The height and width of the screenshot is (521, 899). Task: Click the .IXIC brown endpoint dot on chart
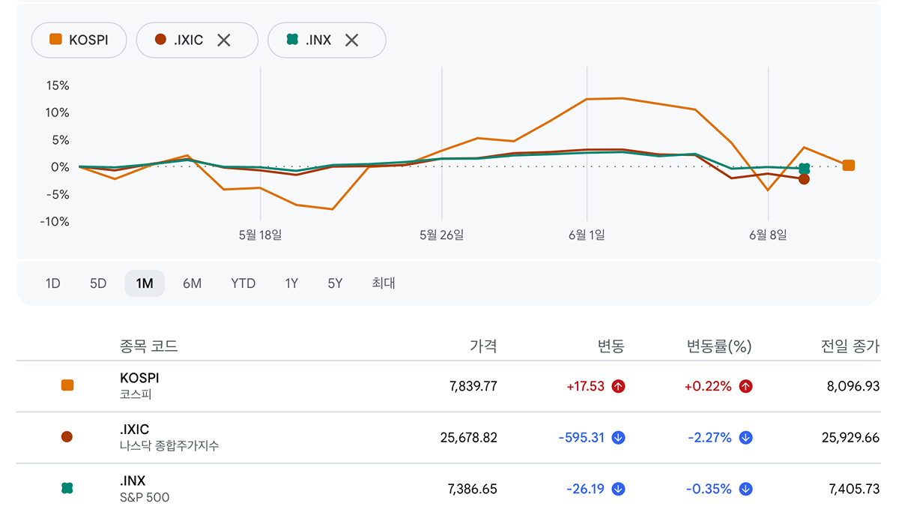[804, 179]
